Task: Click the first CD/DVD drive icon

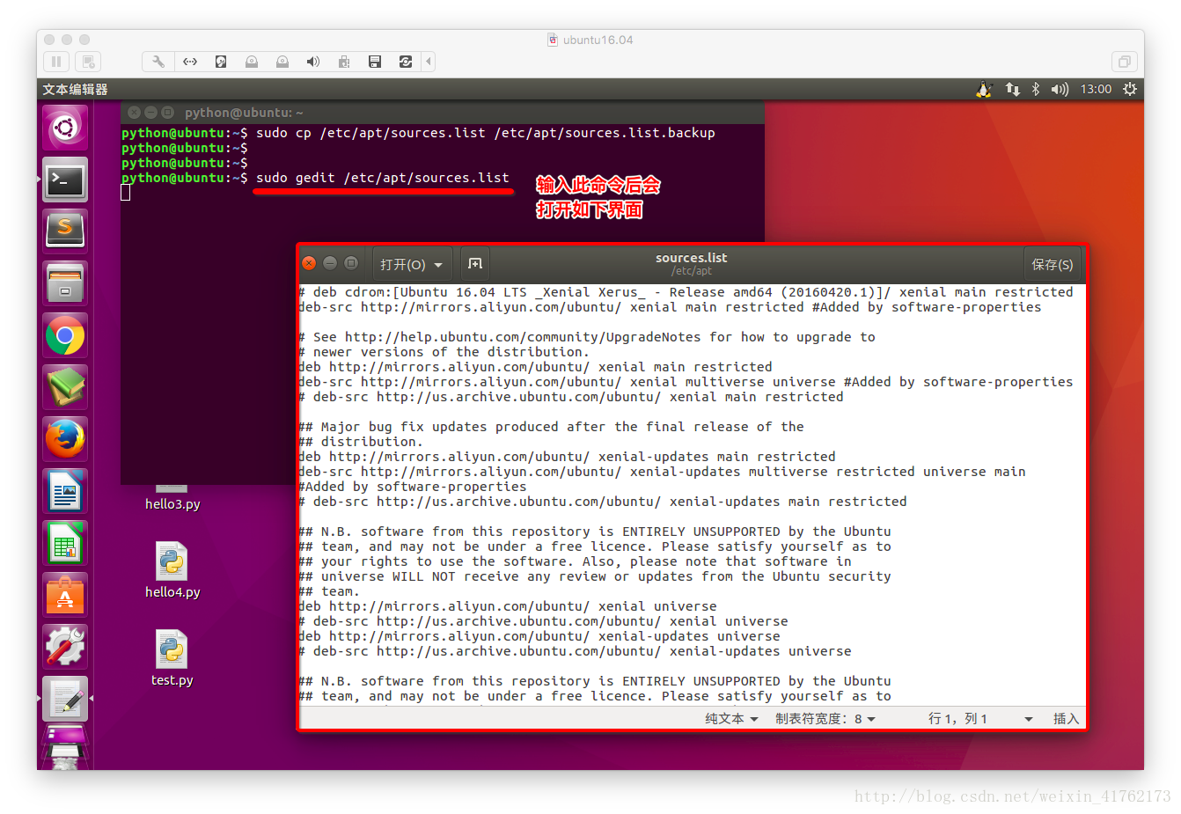Action: (x=252, y=62)
